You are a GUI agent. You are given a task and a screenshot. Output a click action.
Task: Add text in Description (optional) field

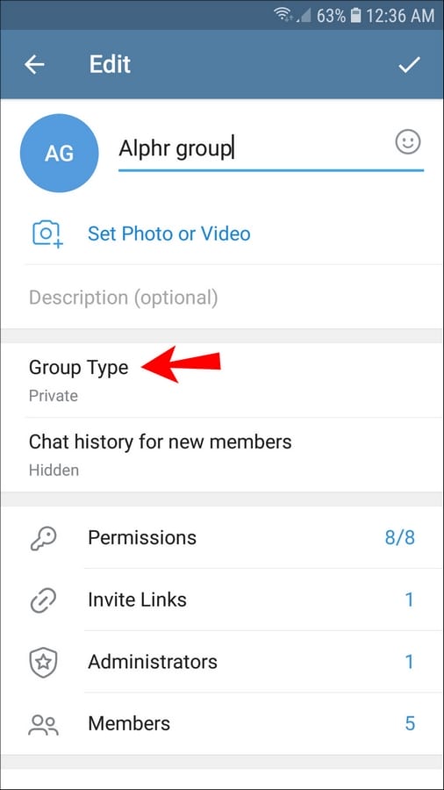pyautogui.click(x=222, y=298)
